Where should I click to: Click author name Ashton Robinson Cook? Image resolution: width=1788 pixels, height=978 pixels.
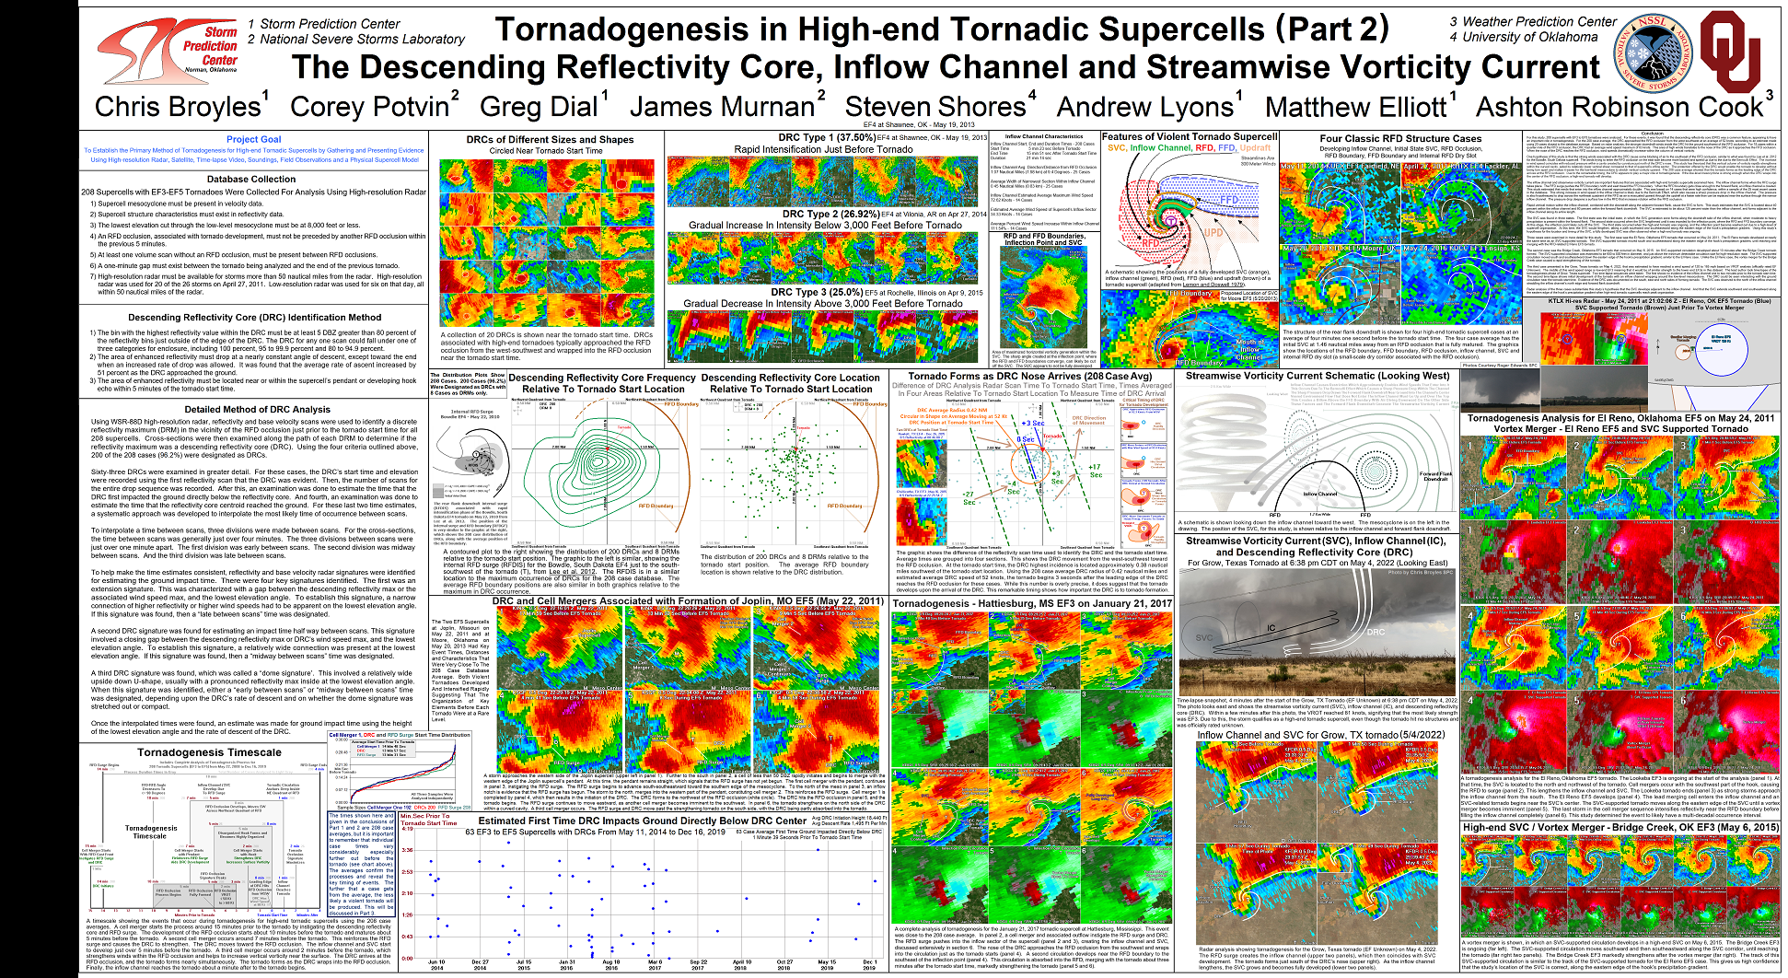click(1622, 107)
